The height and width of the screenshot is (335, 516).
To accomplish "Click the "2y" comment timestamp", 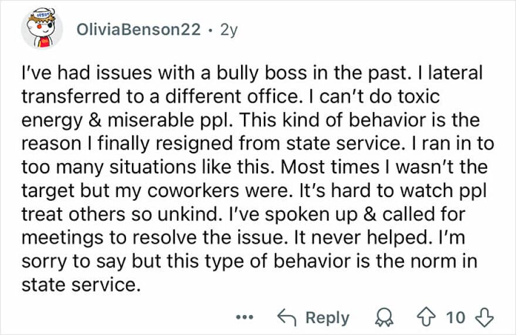I will point(229,30).
